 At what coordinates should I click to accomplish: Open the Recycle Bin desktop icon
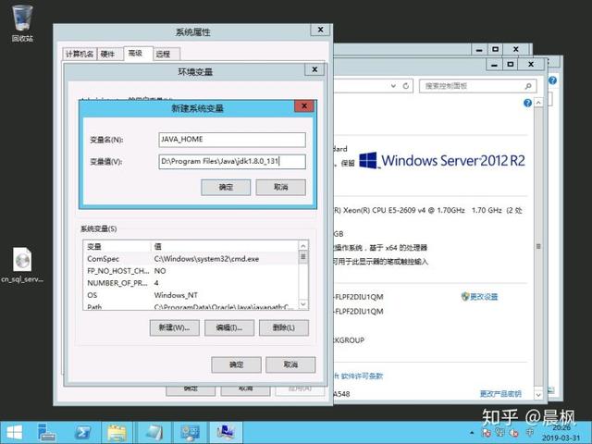pyautogui.click(x=22, y=22)
